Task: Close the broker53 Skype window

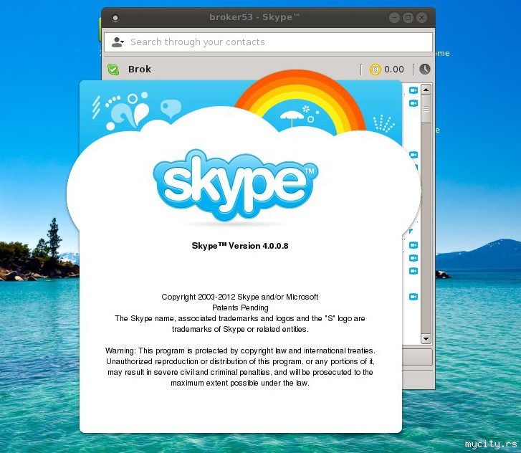Action: (421, 18)
